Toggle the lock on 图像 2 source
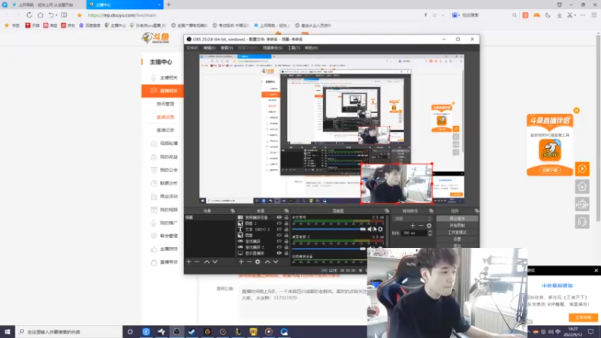 click(x=286, y=223)
